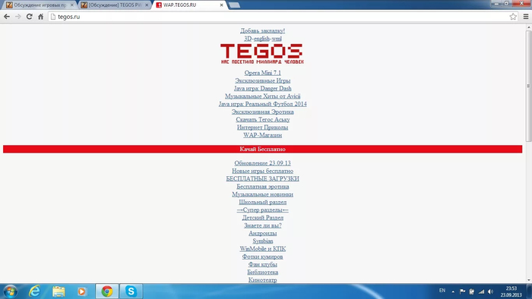
Task: Open 'Детский Раздел' link
Action: (263, 218)
